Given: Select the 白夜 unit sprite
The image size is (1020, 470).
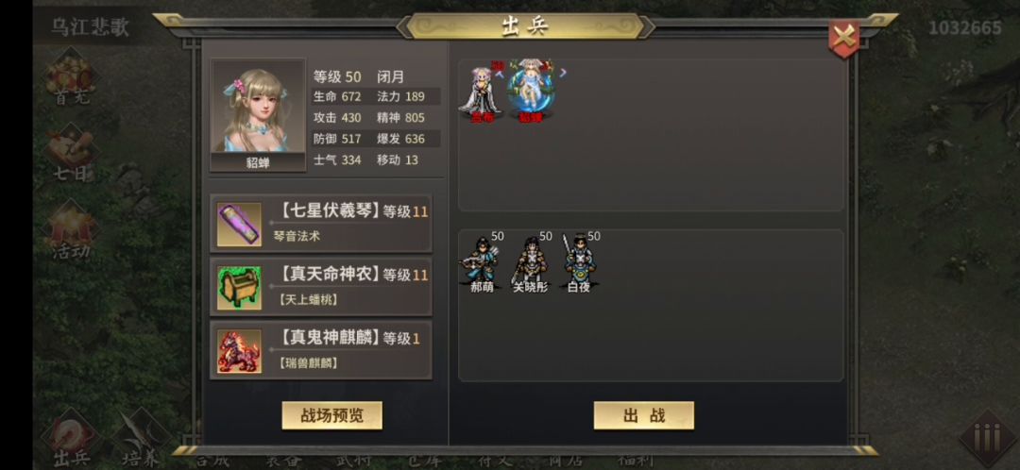Looking at the screenshot, I should (x=578, y=262).
